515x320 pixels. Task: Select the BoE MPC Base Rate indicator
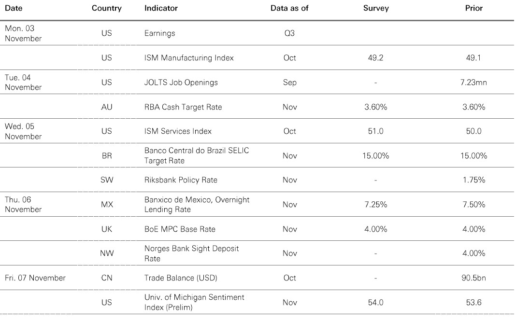[x=180, y=229]
